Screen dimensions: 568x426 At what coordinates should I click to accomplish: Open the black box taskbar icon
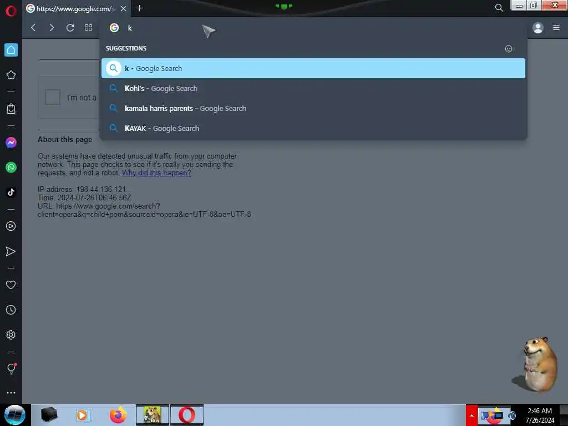[x=49, y=415]
